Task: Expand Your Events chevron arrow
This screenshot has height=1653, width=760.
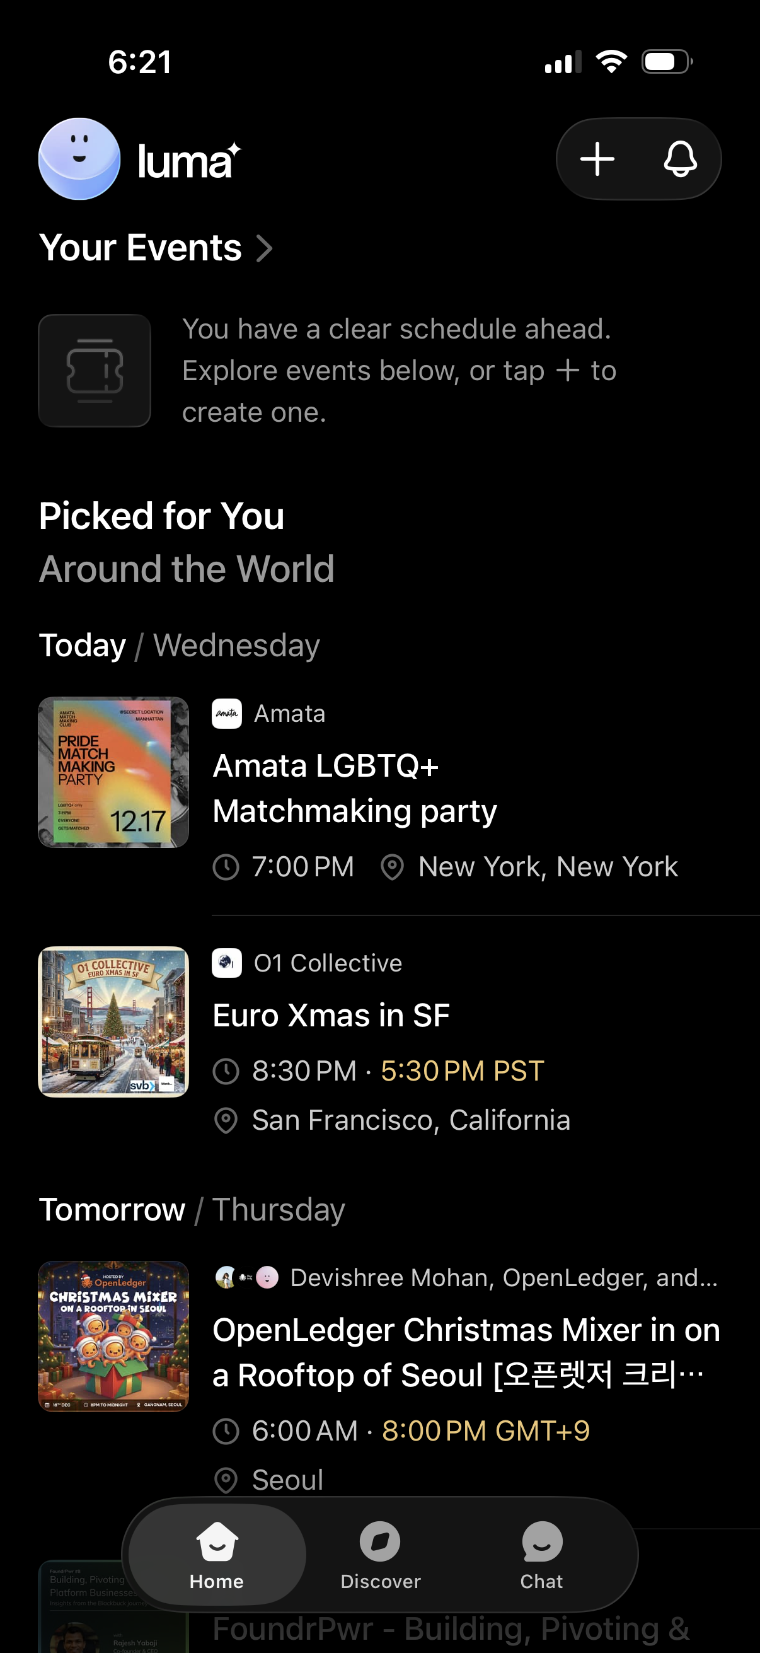Action: pos(264,248)
